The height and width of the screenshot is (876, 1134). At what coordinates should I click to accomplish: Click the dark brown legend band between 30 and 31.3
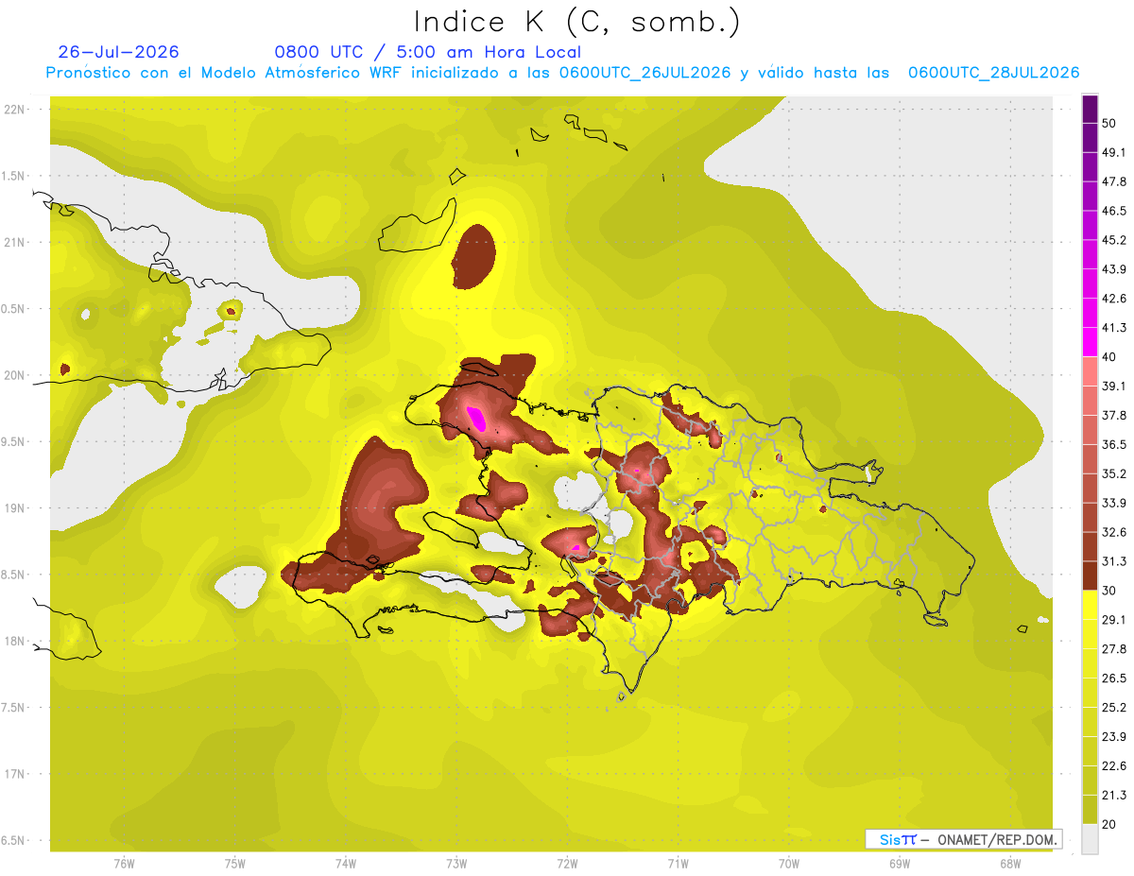click(x=1090, y=575)
